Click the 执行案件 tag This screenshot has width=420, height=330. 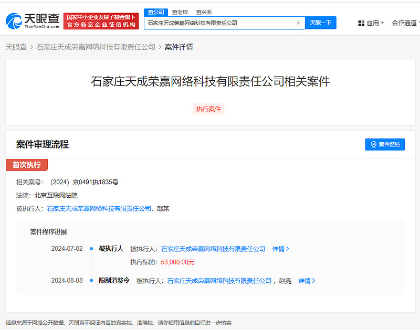[x=208, y=109]
